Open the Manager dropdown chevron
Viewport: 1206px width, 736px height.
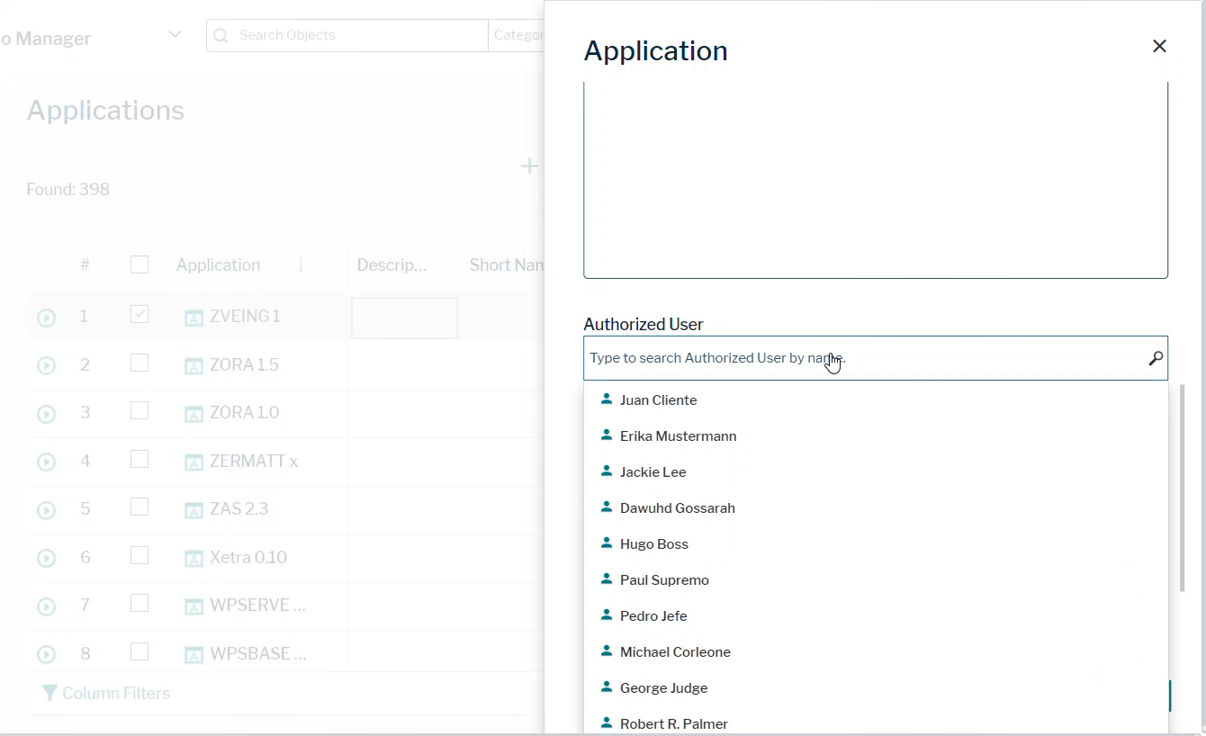coord(175,33)
